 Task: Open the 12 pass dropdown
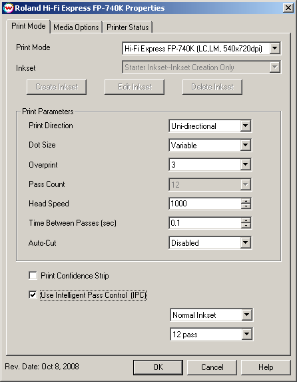(211, 334)
